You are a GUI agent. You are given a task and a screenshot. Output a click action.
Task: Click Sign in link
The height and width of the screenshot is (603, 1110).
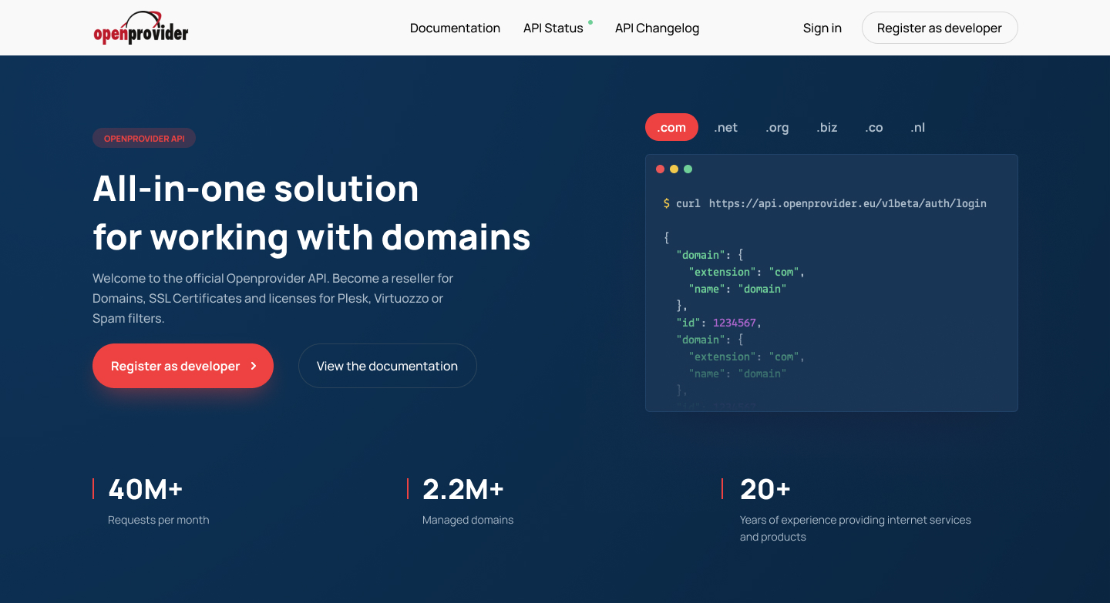click(822, 28)
